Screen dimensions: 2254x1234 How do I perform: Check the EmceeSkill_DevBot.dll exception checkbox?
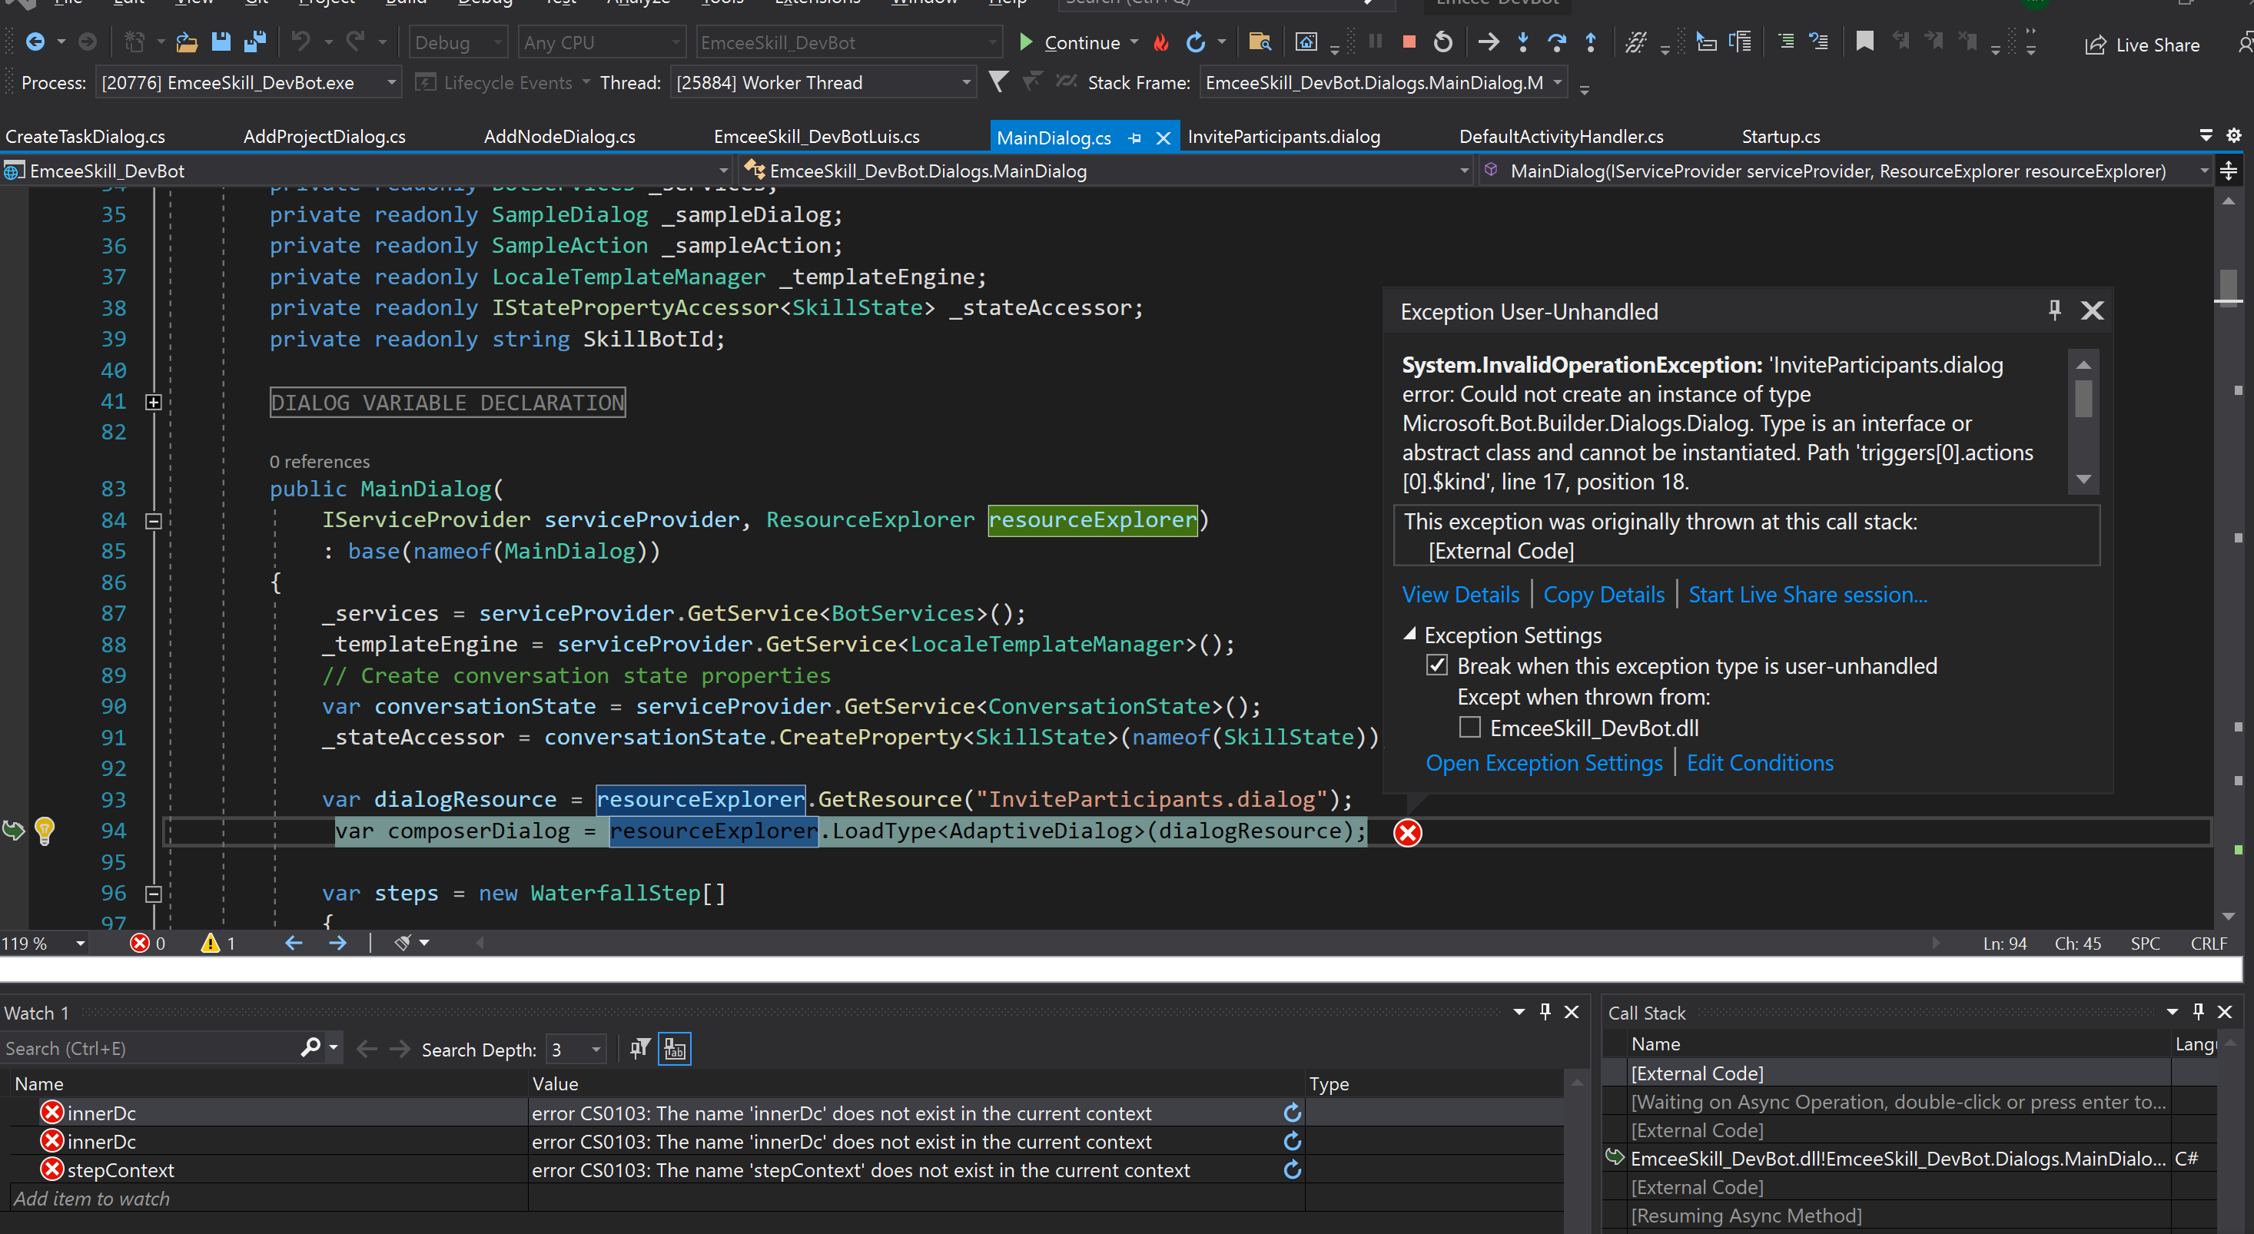1470,728
